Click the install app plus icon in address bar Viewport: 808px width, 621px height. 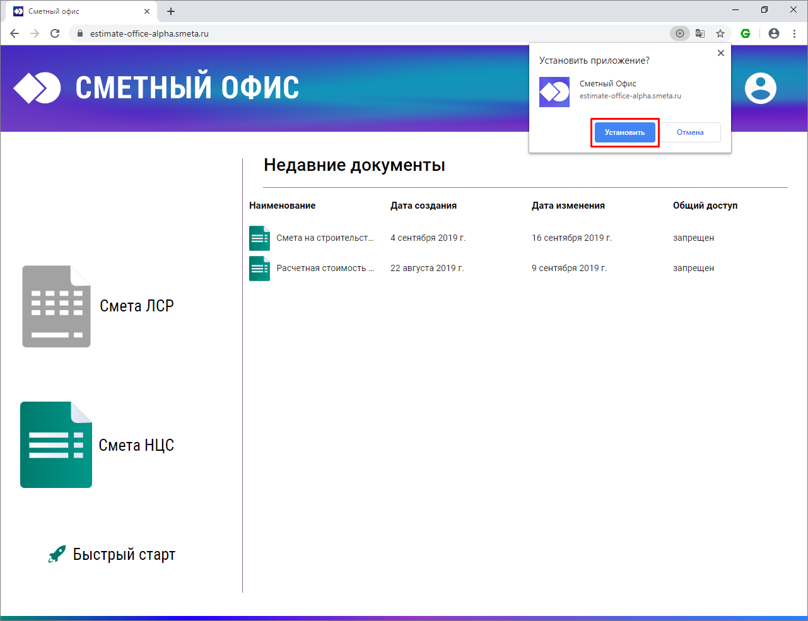pos(679,33)
